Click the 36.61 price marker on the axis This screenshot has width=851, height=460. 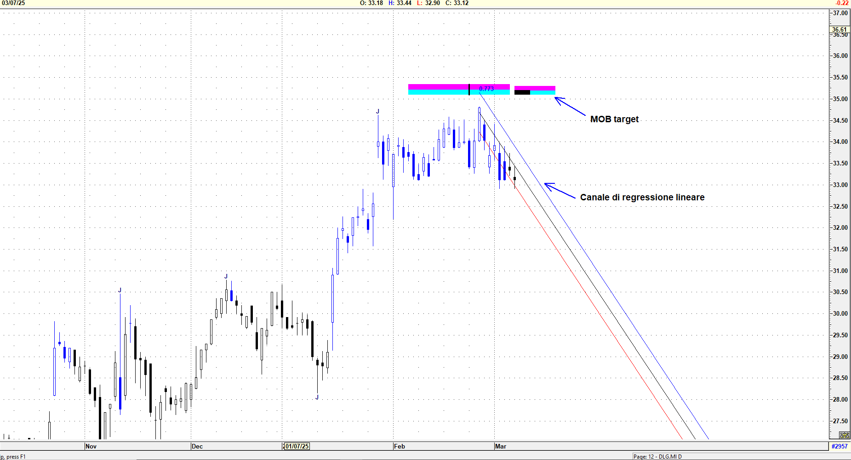coord(839,29)
